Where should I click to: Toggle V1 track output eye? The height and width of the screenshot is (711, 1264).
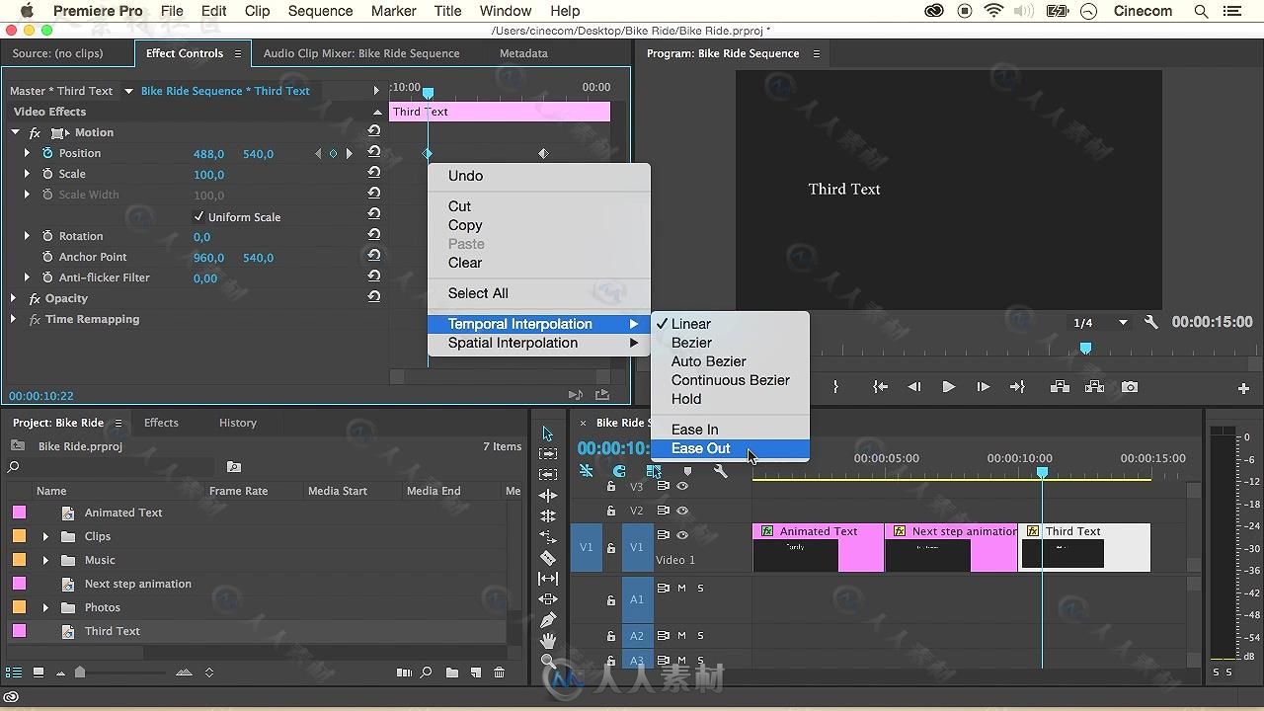click(x=682, y=534)
